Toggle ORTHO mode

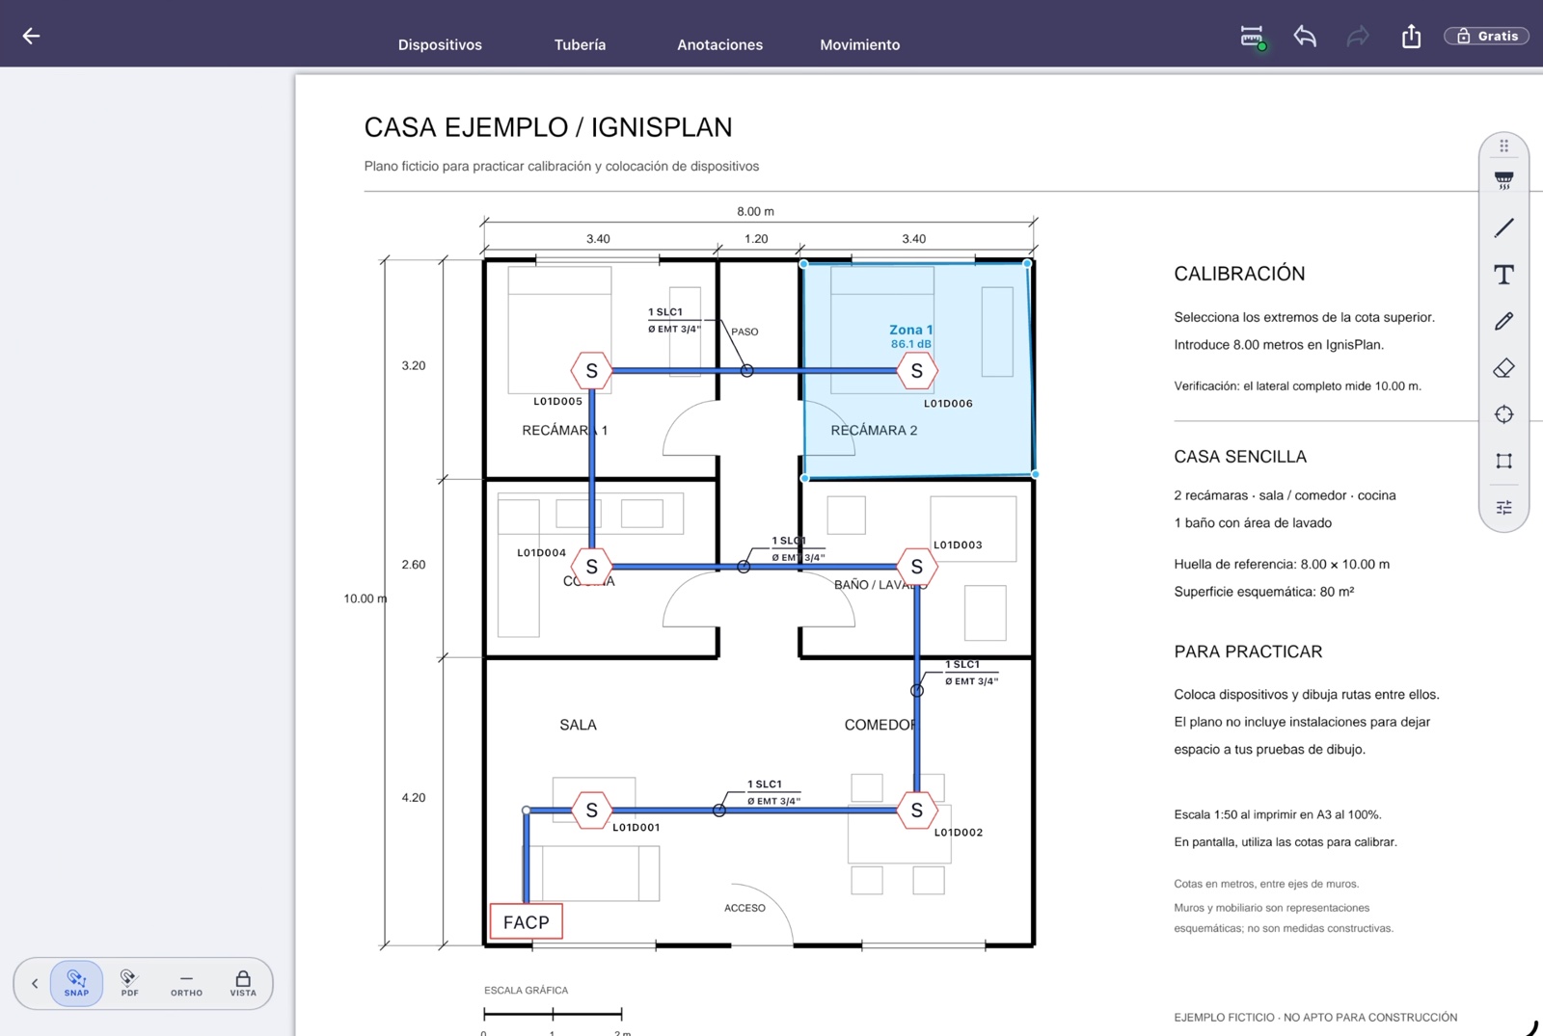[186, 983]
